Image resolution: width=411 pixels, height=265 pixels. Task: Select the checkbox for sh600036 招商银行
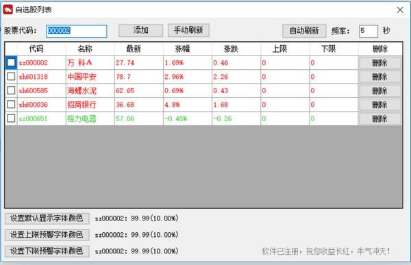(x=11, y=104)
